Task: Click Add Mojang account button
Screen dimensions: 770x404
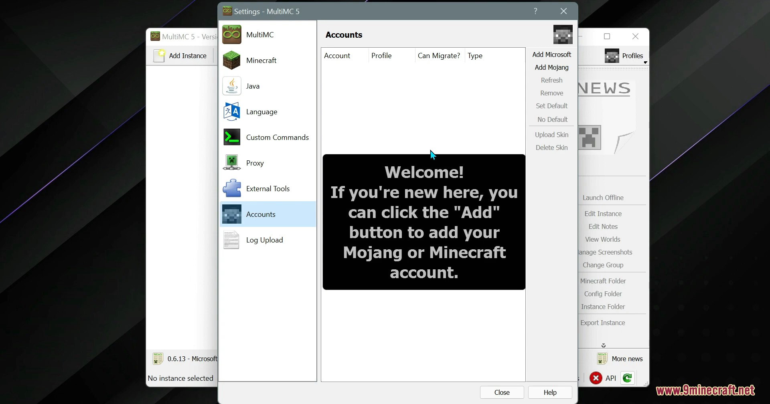Action: 551,67
